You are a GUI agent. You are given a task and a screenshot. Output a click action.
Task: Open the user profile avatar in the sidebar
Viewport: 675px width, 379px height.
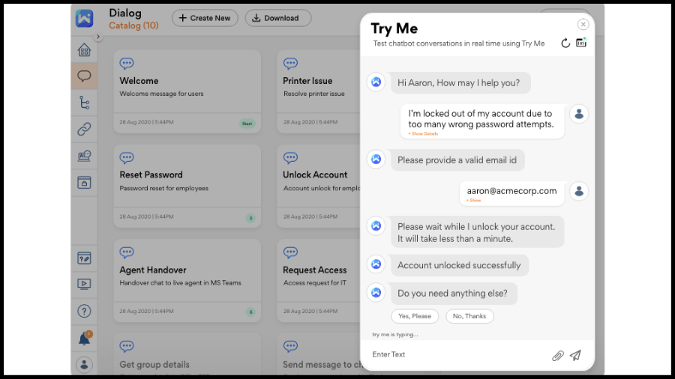(84, 365)
